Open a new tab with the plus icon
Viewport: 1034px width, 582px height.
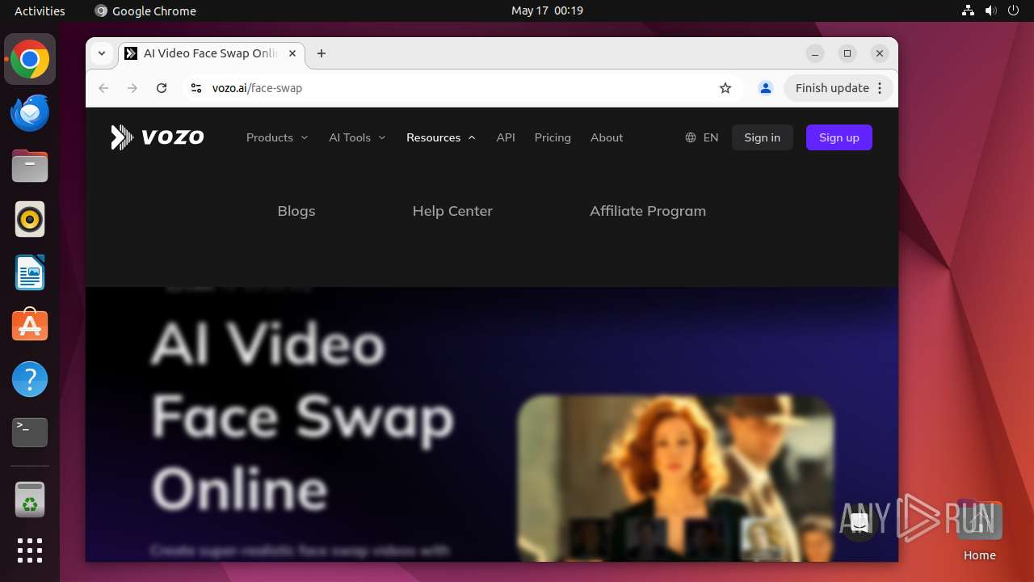(x=322, y=53)
